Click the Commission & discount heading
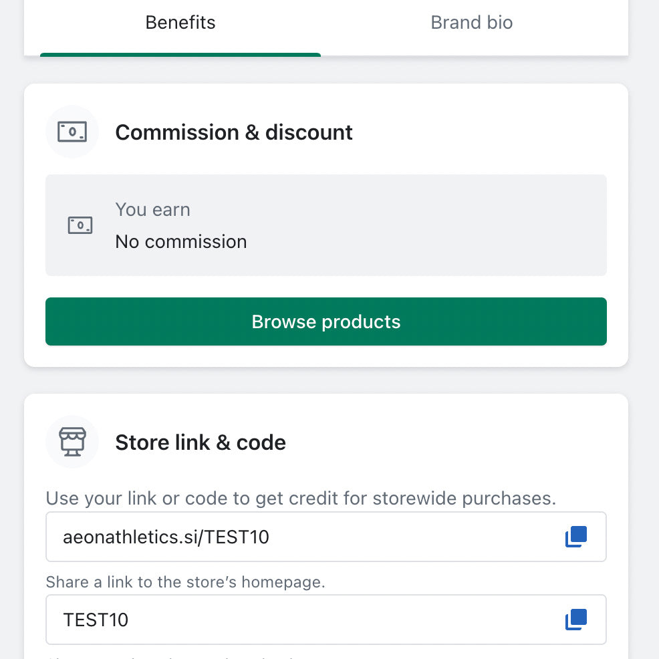Screen dimensions: 659x659 click(x=234, y=132)
